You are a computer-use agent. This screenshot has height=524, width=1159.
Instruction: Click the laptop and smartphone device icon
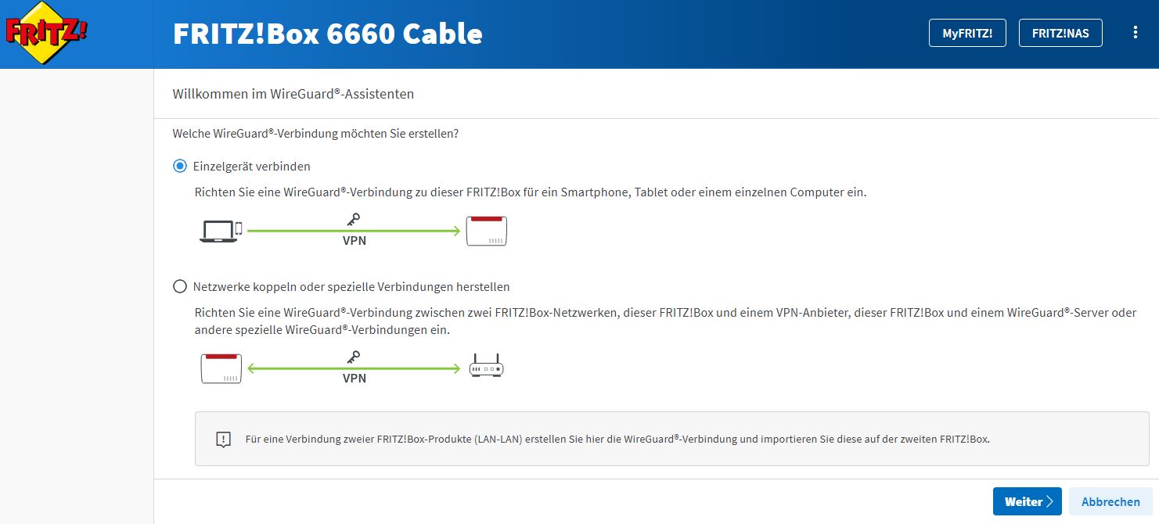221,231
